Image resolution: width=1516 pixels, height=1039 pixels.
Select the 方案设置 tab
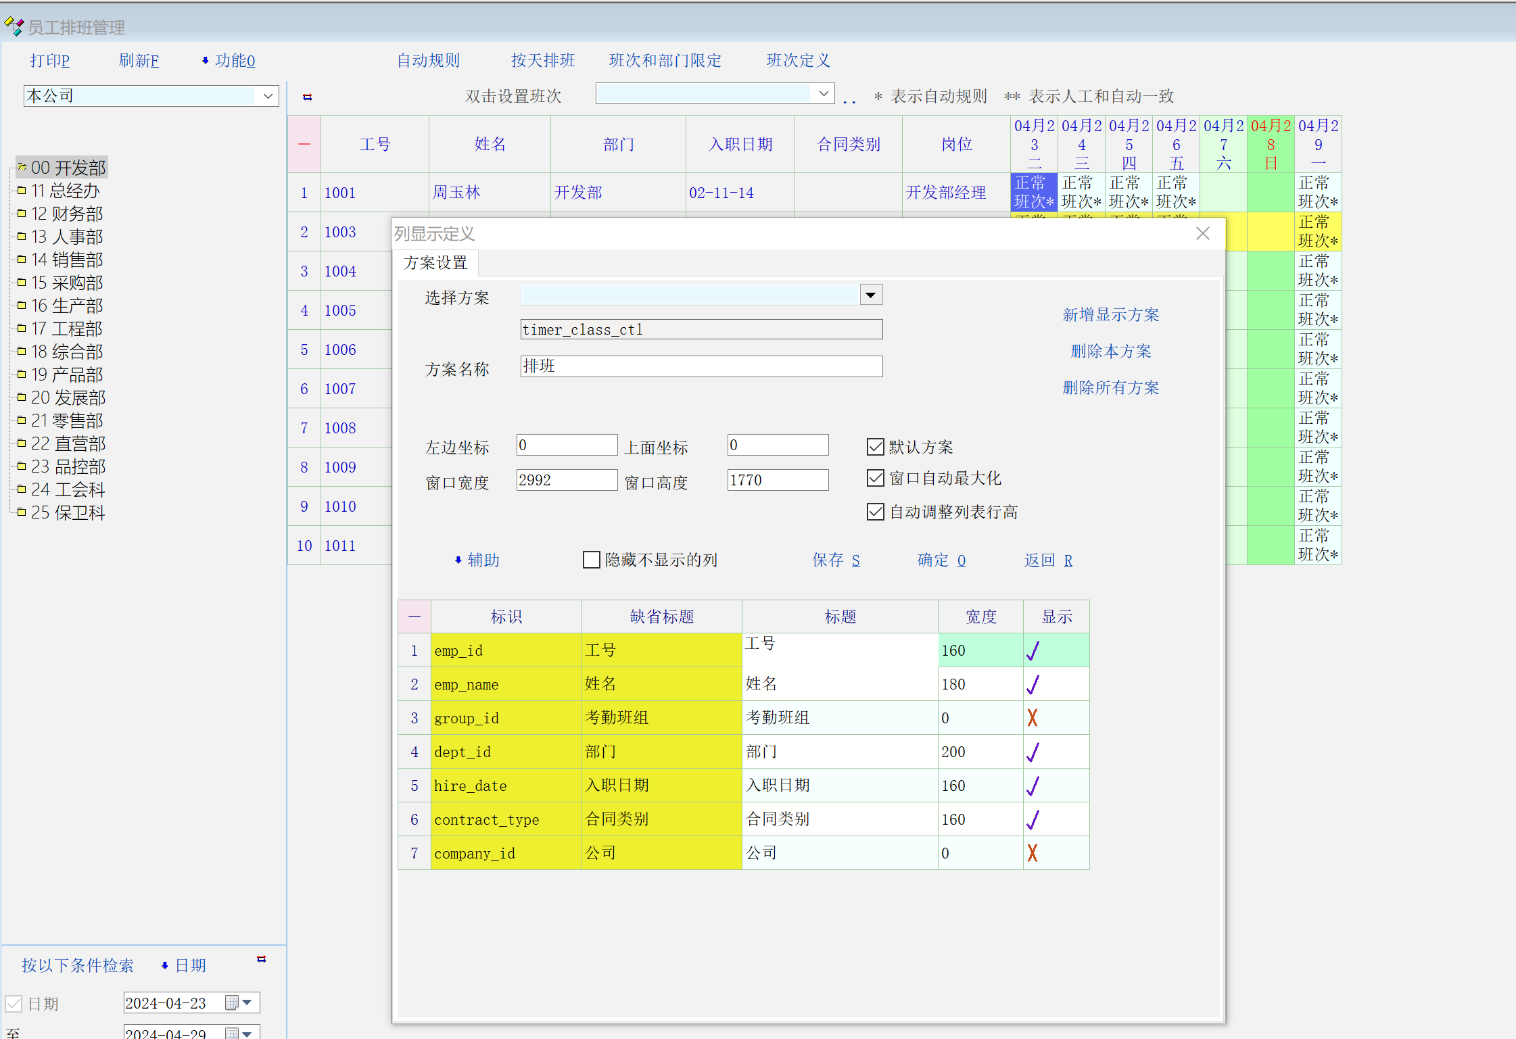click(435, 263)
